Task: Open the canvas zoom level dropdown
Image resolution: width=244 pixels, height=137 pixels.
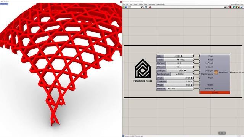Action: click(134, 7)
